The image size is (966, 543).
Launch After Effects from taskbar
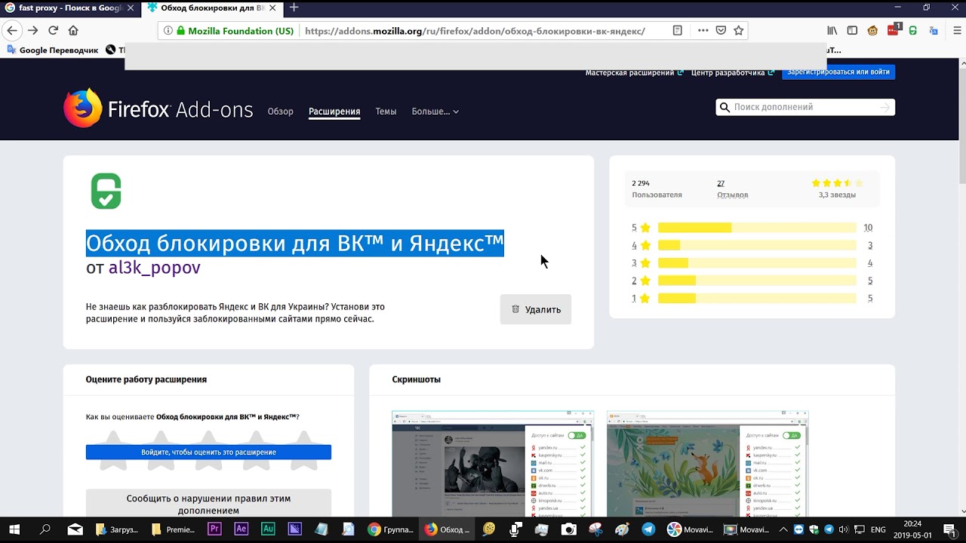coord(241,529)
